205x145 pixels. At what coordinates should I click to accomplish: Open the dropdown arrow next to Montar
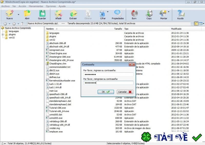[169, 12]
